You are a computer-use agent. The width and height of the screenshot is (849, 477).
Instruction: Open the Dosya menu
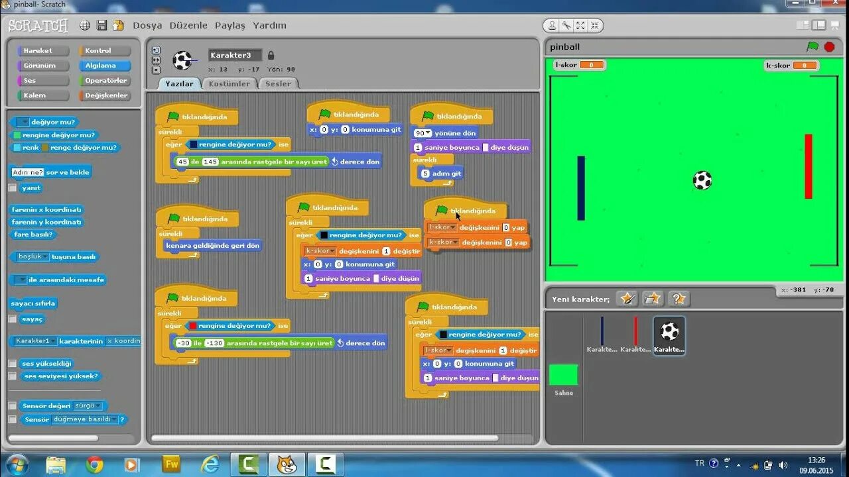coord(147,25)
